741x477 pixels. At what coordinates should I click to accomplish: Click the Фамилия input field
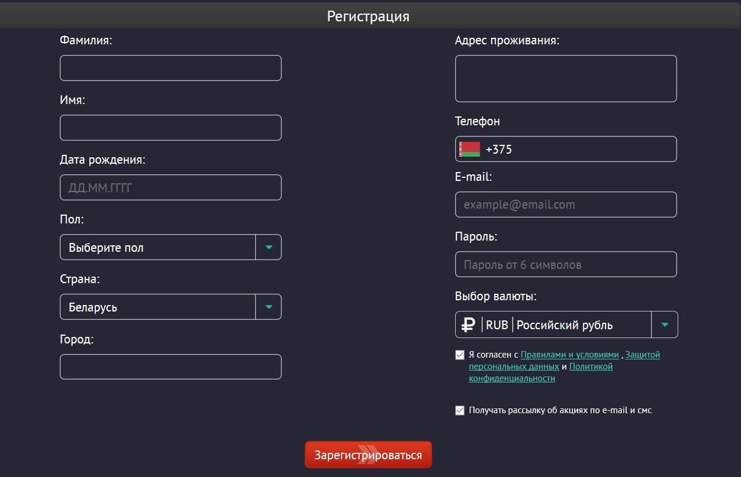pyautogui.click(x=170, y=67)
